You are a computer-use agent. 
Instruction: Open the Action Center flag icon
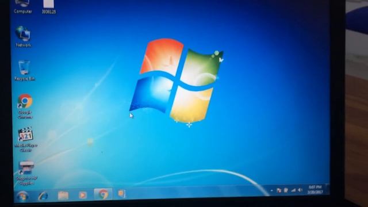point(278,190)
